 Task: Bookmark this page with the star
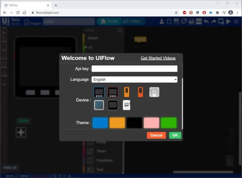pos(176,13)
